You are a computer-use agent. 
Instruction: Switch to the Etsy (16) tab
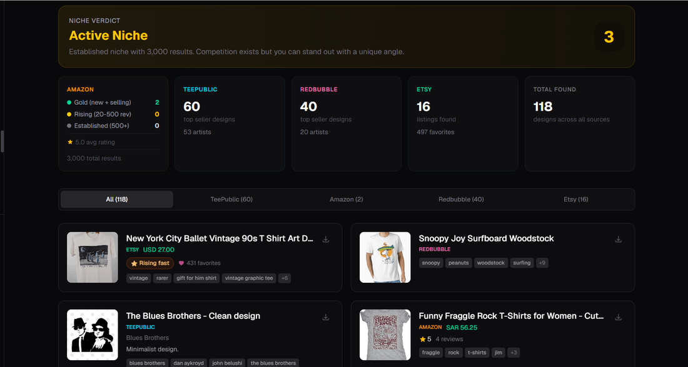(x=575, y=199)
